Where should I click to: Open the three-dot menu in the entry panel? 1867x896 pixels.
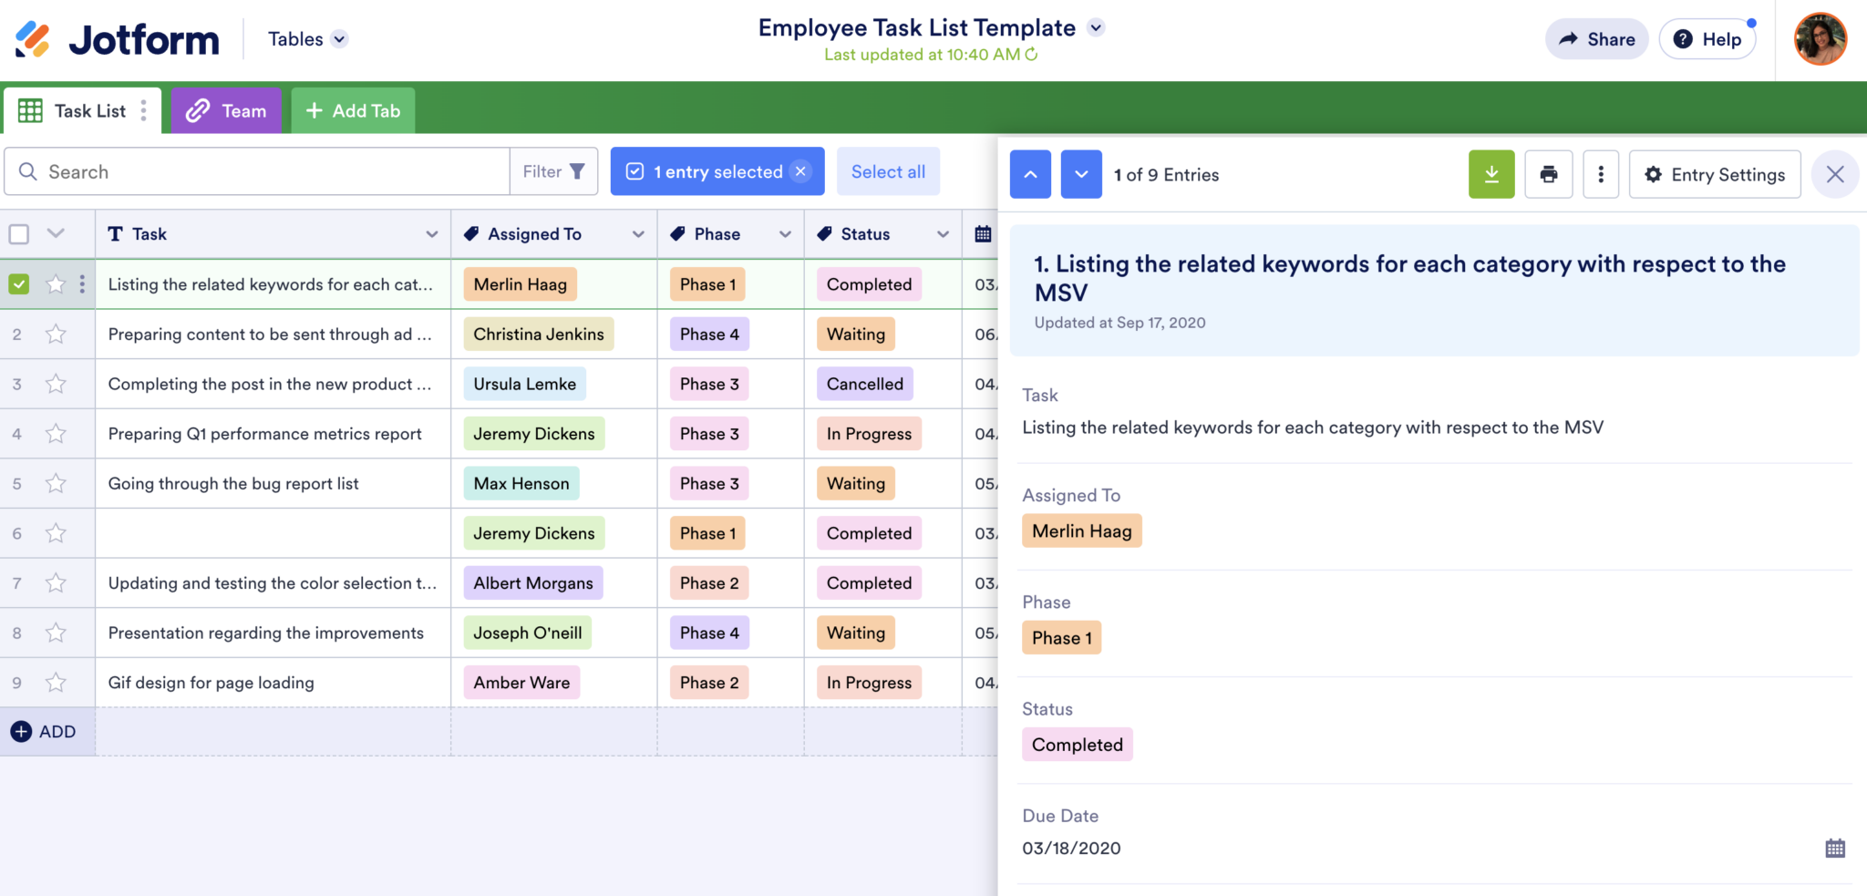tap(1601, 174)
